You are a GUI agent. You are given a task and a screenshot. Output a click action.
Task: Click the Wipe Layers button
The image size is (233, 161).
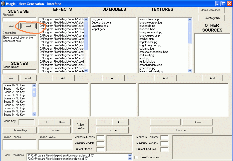coord(81,126)
